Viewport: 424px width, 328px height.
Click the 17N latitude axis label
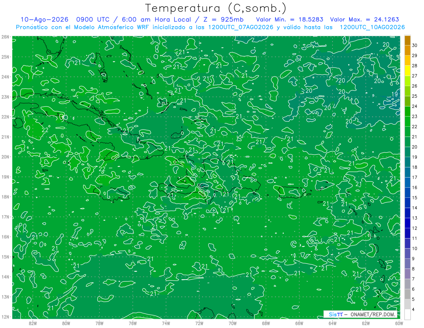(x=5, y=217)
